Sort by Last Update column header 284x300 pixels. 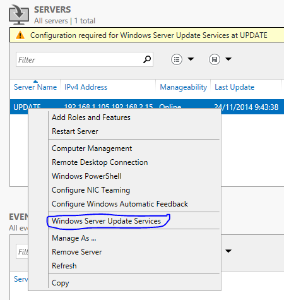pos(235,87)
